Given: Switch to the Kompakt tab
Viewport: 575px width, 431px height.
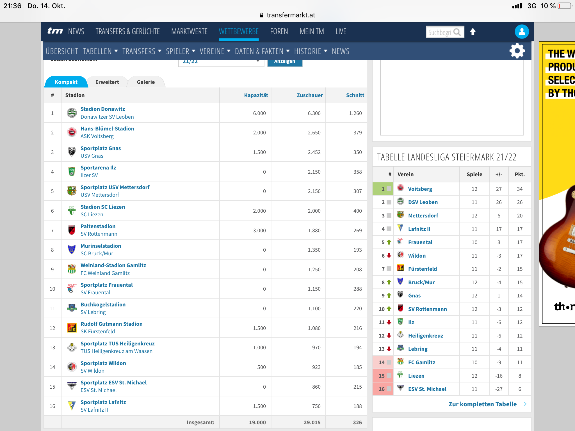Looking at the screenshot, I should click(66, 82).
